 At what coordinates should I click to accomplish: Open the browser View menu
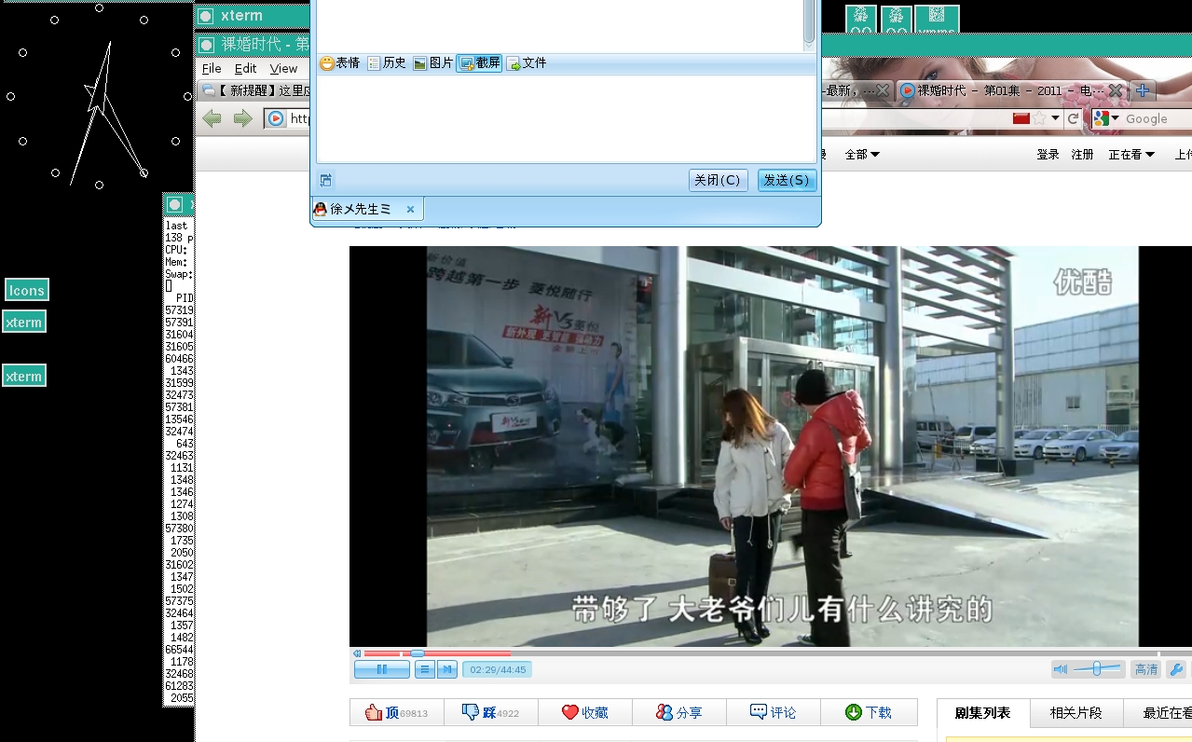283,68
